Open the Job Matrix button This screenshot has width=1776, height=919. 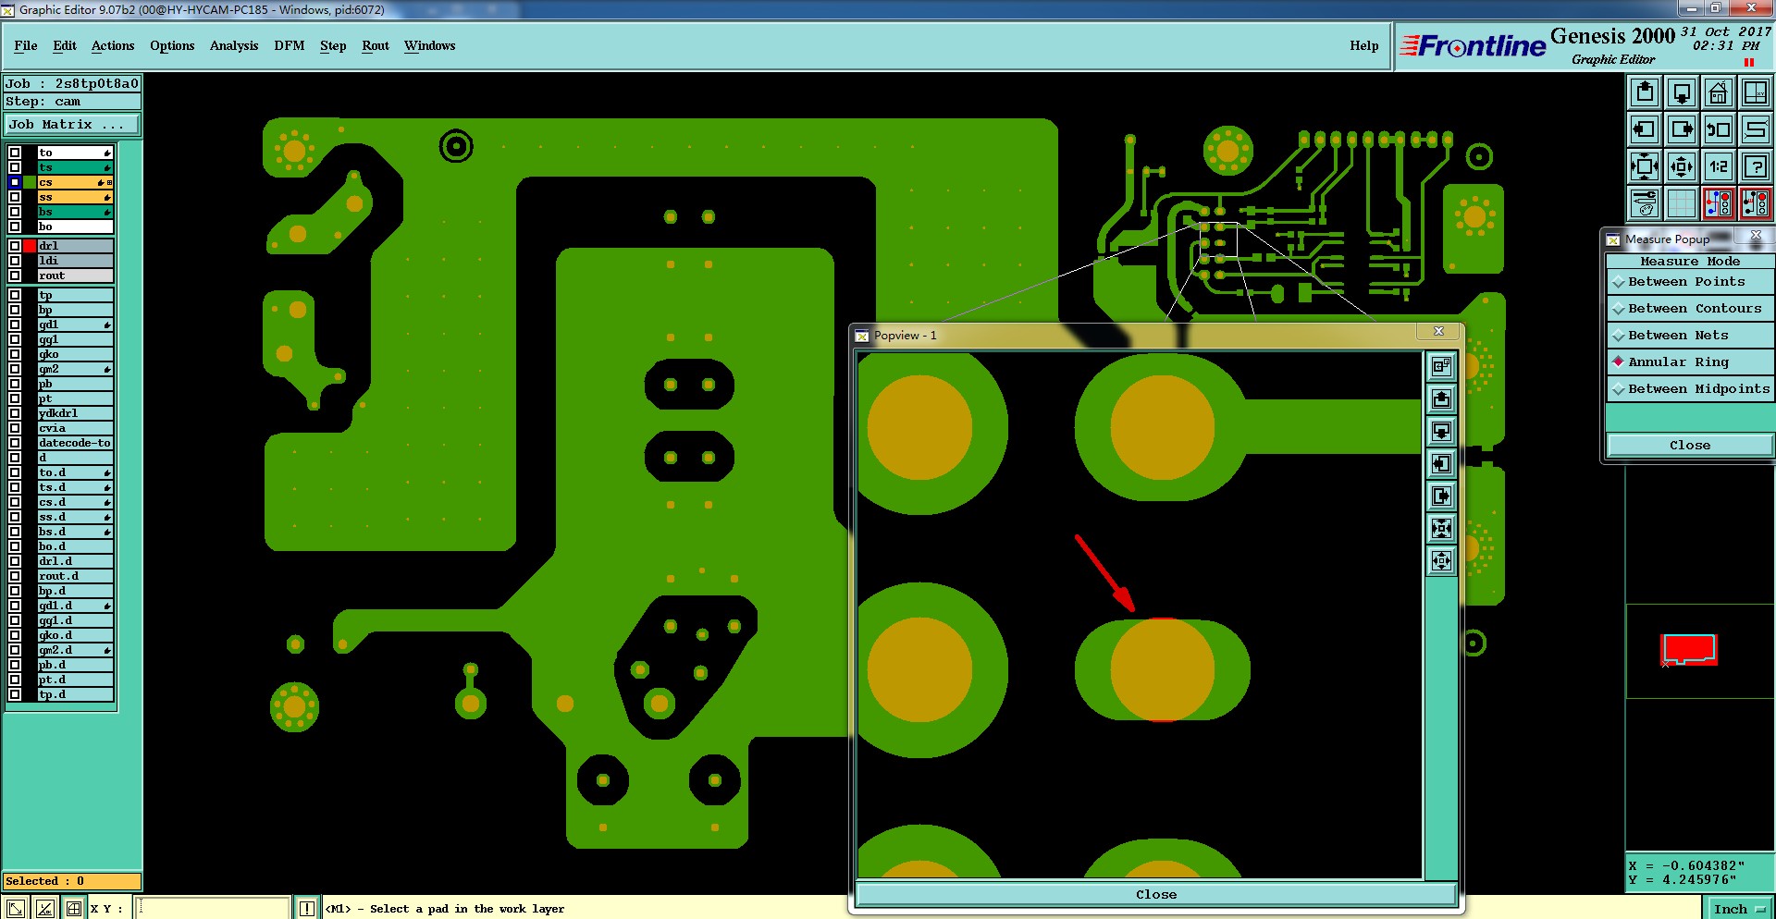pyautogui.click(x=72, y=125)
